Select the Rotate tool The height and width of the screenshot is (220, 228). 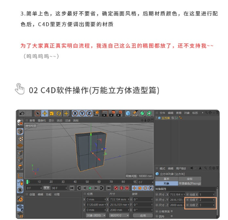(59, 114)
